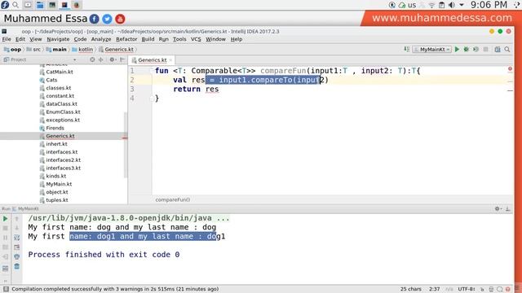The width and height of the screenshot is (522, 293).
Task: Click the toolbar stop square icon
Action: [486, 49]
